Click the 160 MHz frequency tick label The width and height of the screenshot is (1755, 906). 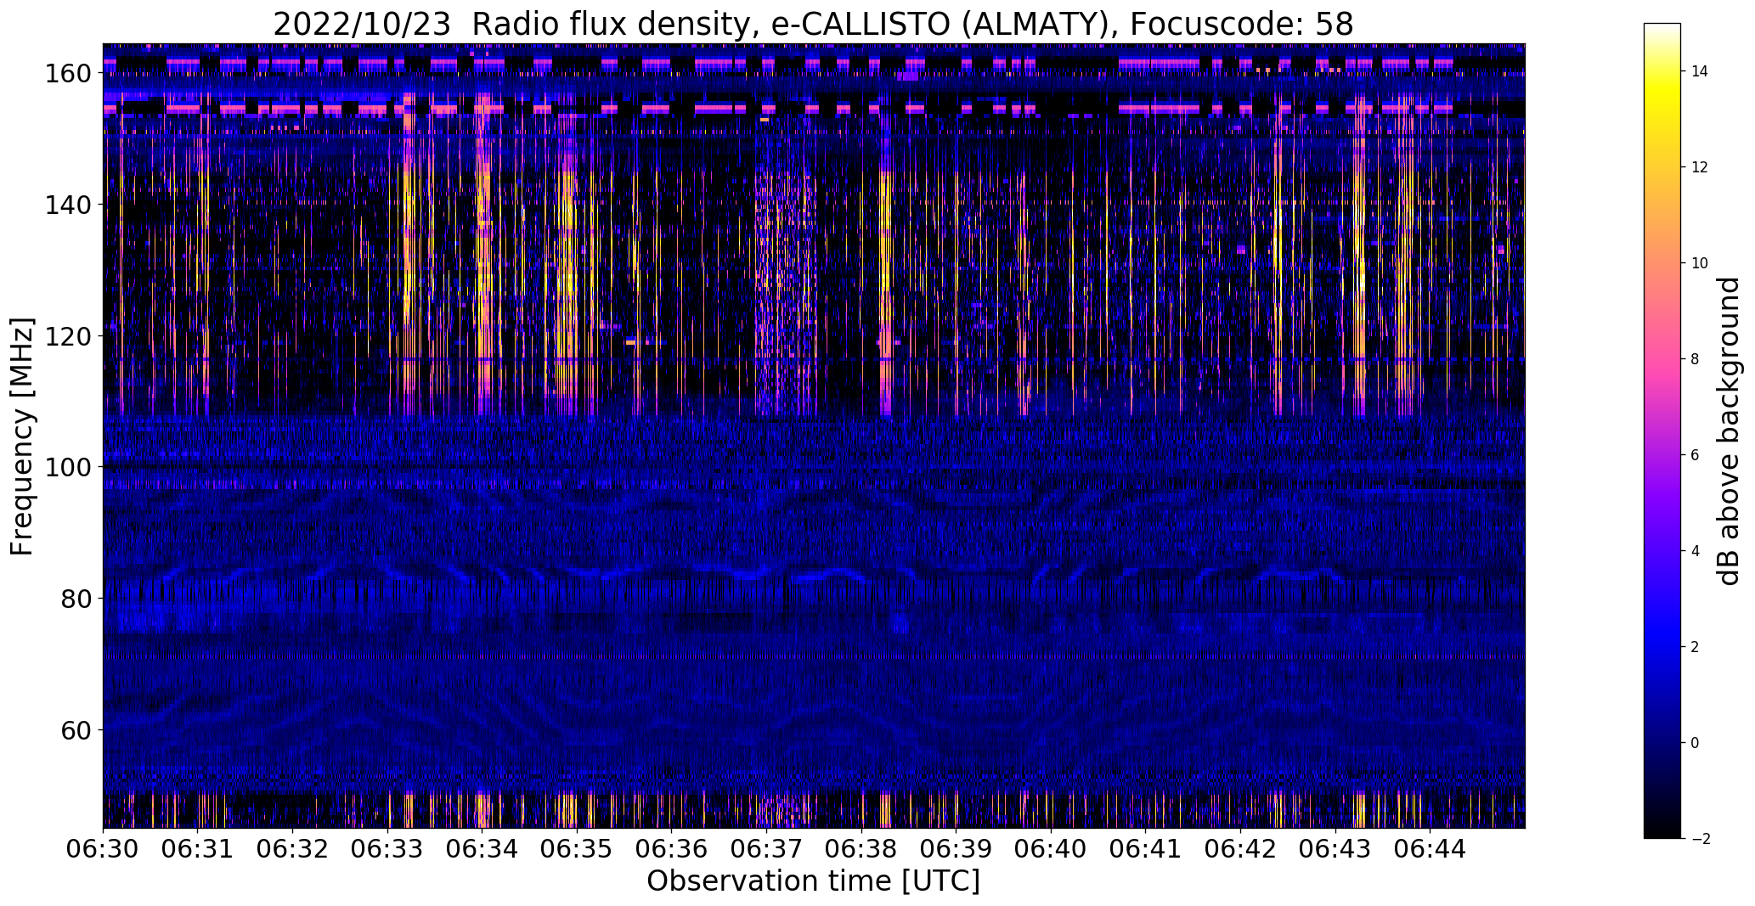(67, 74)
